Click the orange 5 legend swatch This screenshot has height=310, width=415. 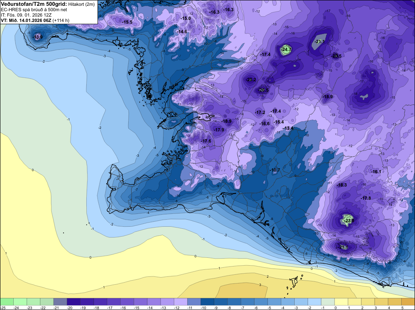(x=408, y=302)
